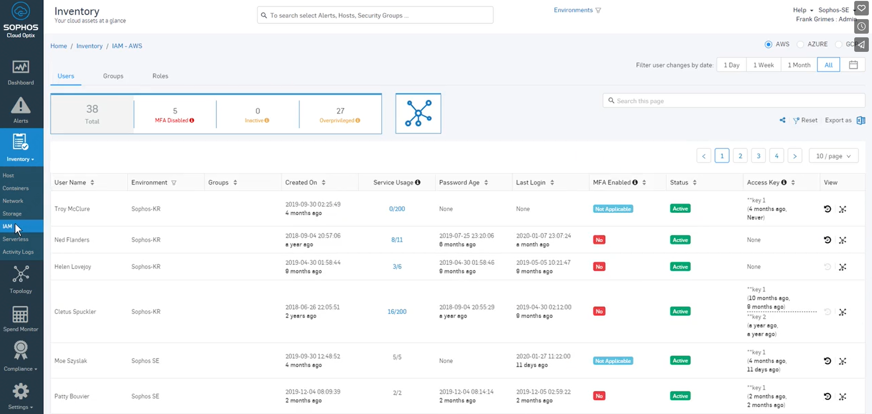Switch to the Groups tab
Image resolution: width=872 pixels, height=414 pixels.
pos(113,76)
